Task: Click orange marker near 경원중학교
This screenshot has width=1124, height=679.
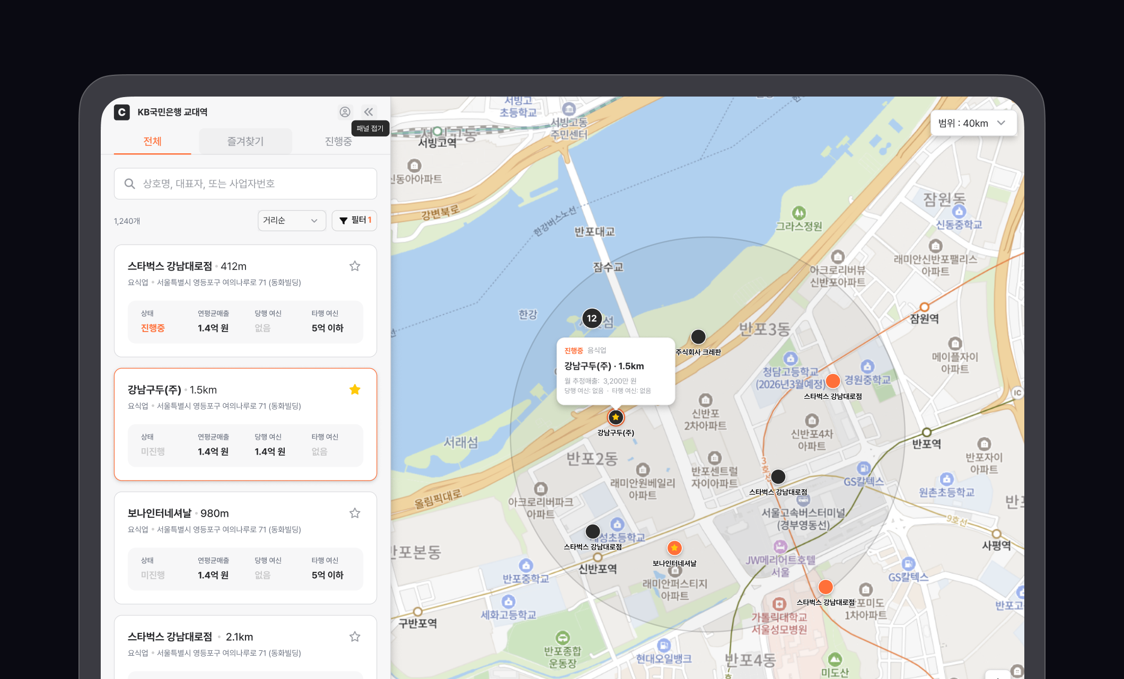Action: coord(833,381)
